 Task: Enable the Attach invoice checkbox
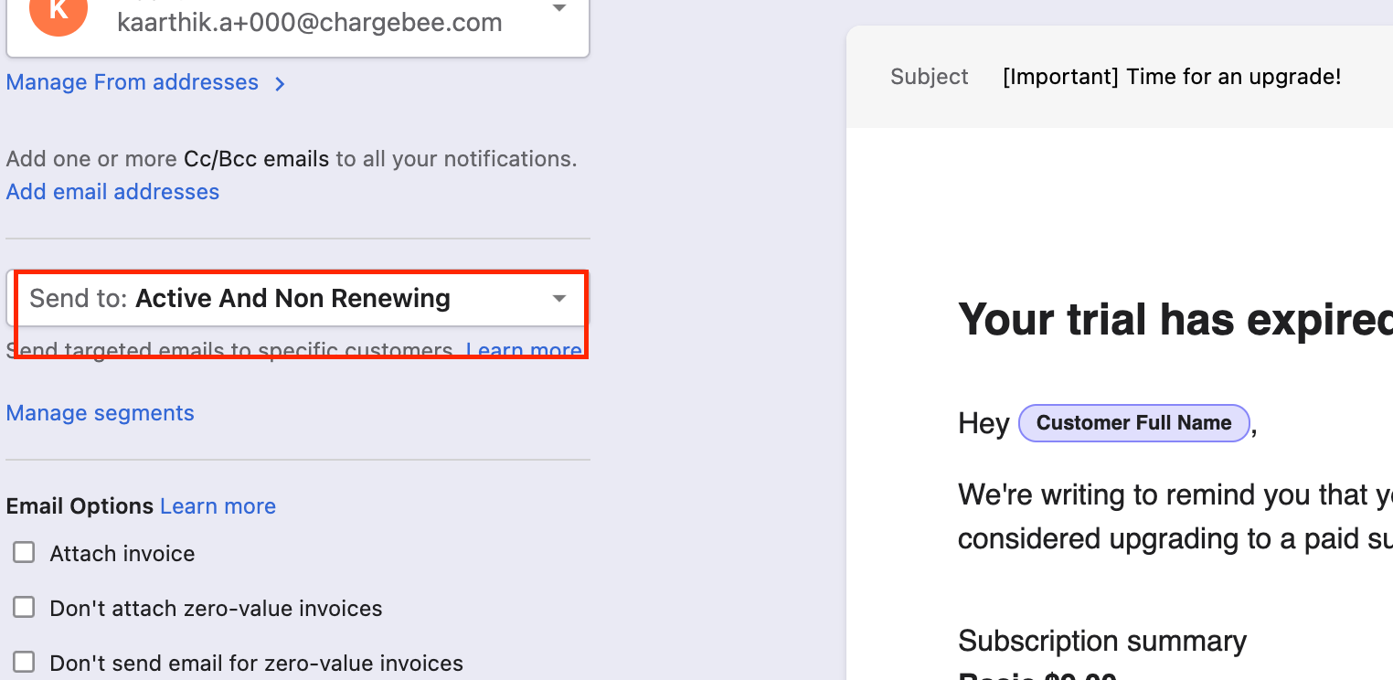[x=24, y=553]
